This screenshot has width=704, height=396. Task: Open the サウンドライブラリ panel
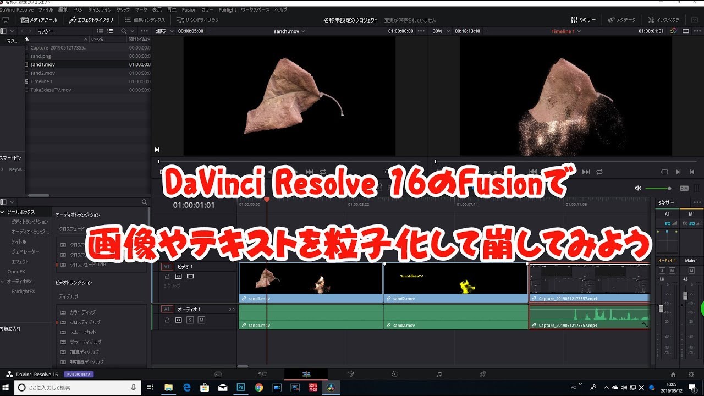point(199,19)
